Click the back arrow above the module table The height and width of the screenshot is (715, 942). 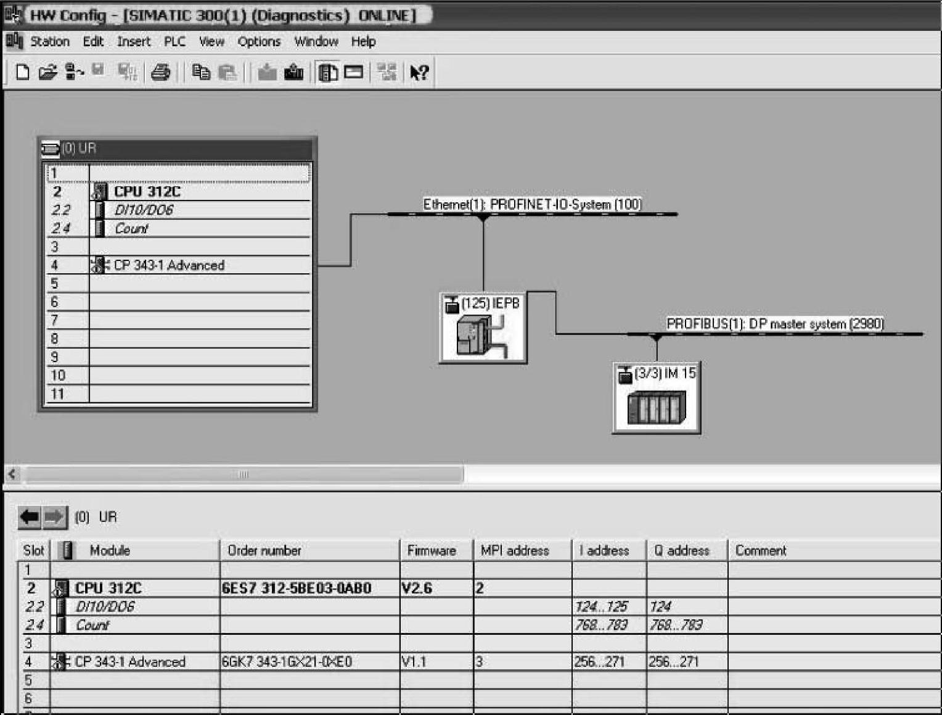(30, 517)
